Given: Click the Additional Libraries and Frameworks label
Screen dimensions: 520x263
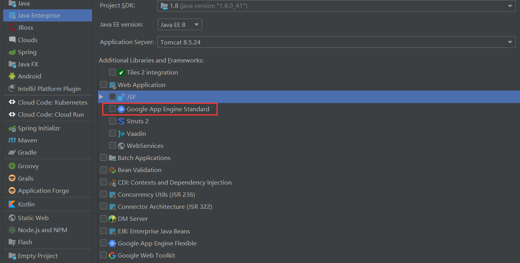Looking at the screenshot, I should click(x=151, y=60).
